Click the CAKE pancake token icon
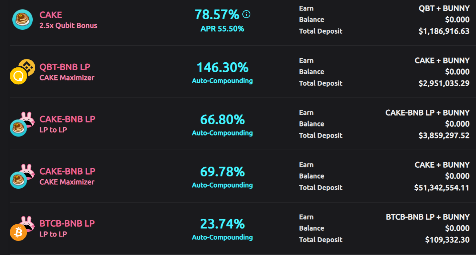Image resolution: width=476 pixels, height=255 pixels. pos(23,20)
